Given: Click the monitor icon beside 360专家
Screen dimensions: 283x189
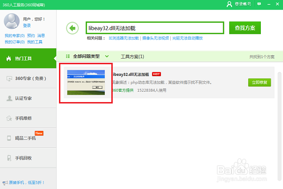Looking at the screenshot, I should (x=9, y=78).
